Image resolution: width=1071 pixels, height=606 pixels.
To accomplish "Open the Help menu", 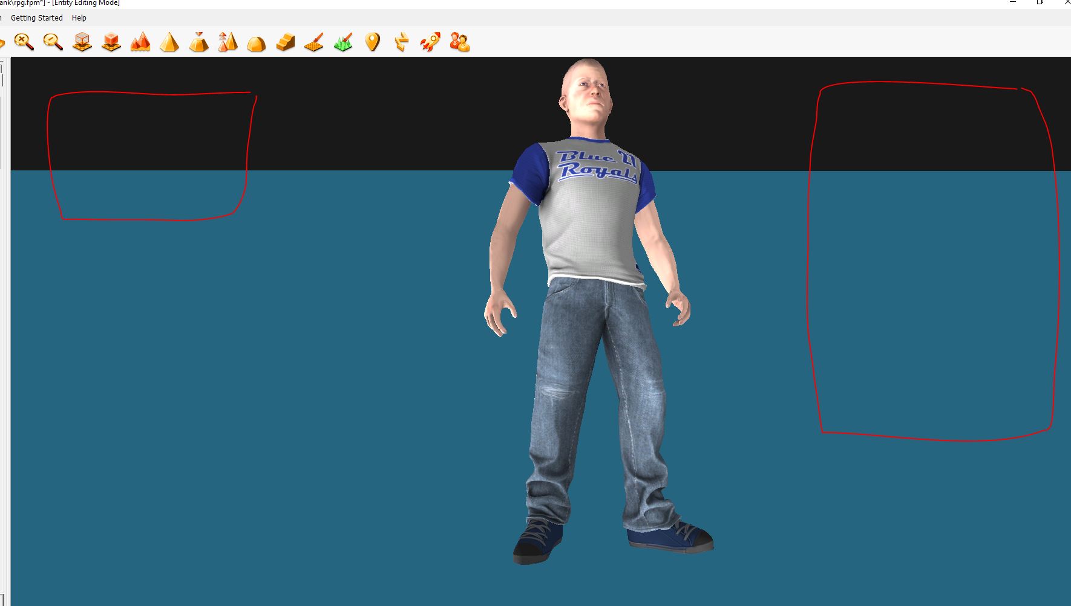I will point(79,18).
